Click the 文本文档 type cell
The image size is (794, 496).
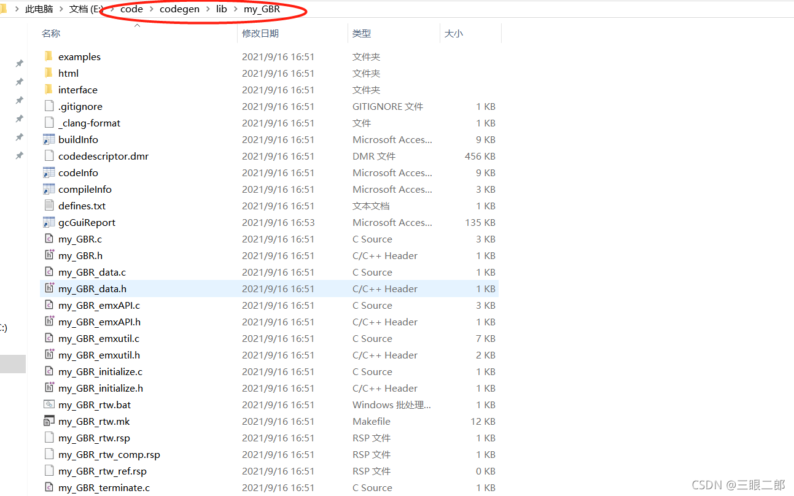(x=371, y=206)
